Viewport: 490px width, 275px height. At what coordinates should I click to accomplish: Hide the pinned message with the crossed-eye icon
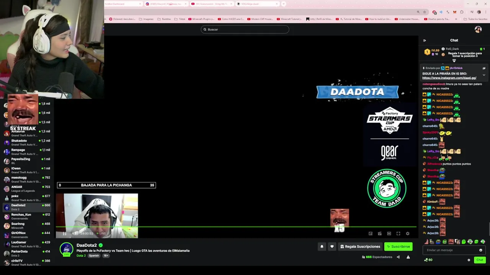coord(484,68)
